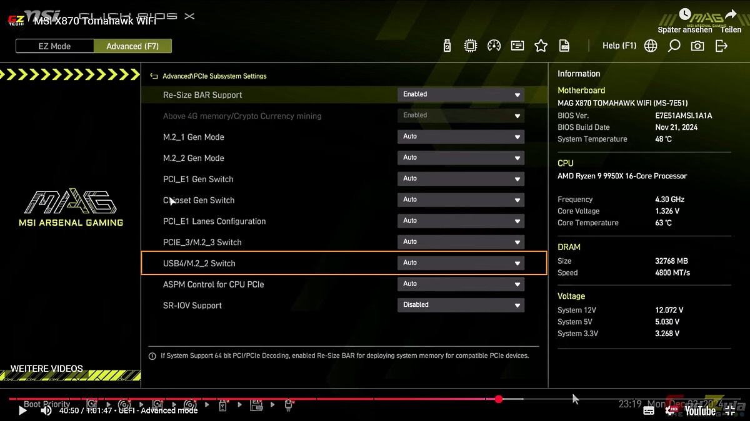Mute the video volume speaker icon

coord(46,410)
